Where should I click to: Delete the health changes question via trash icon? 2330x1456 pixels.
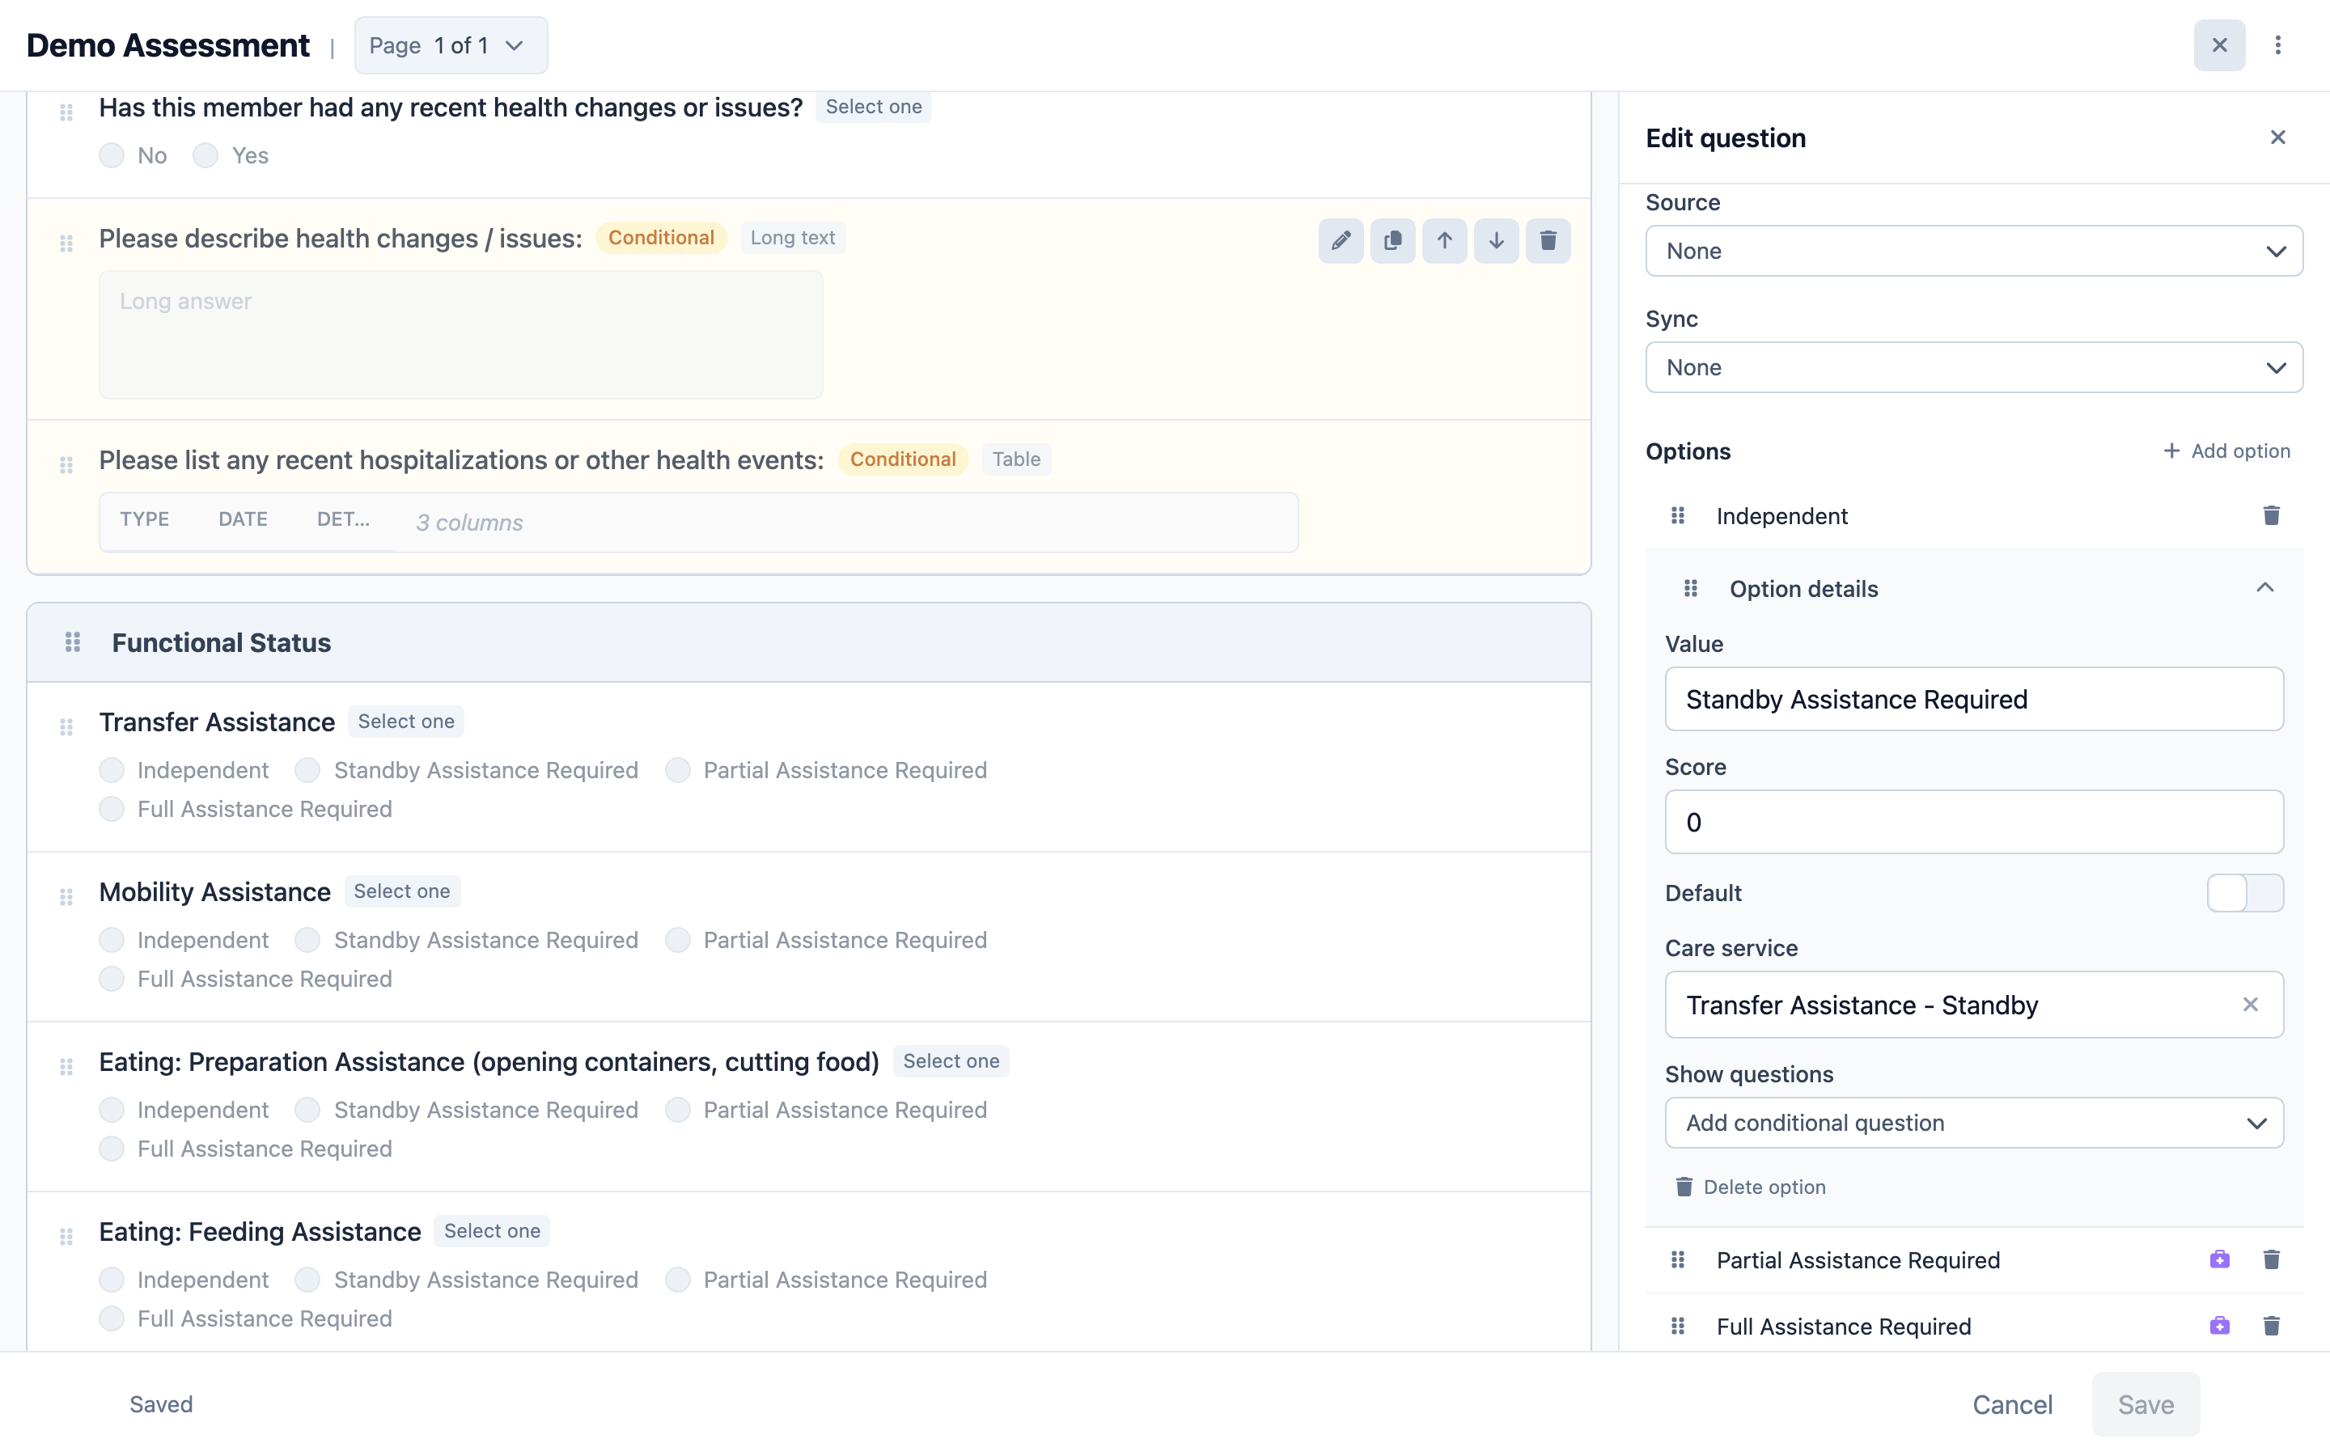(1548, 241)
